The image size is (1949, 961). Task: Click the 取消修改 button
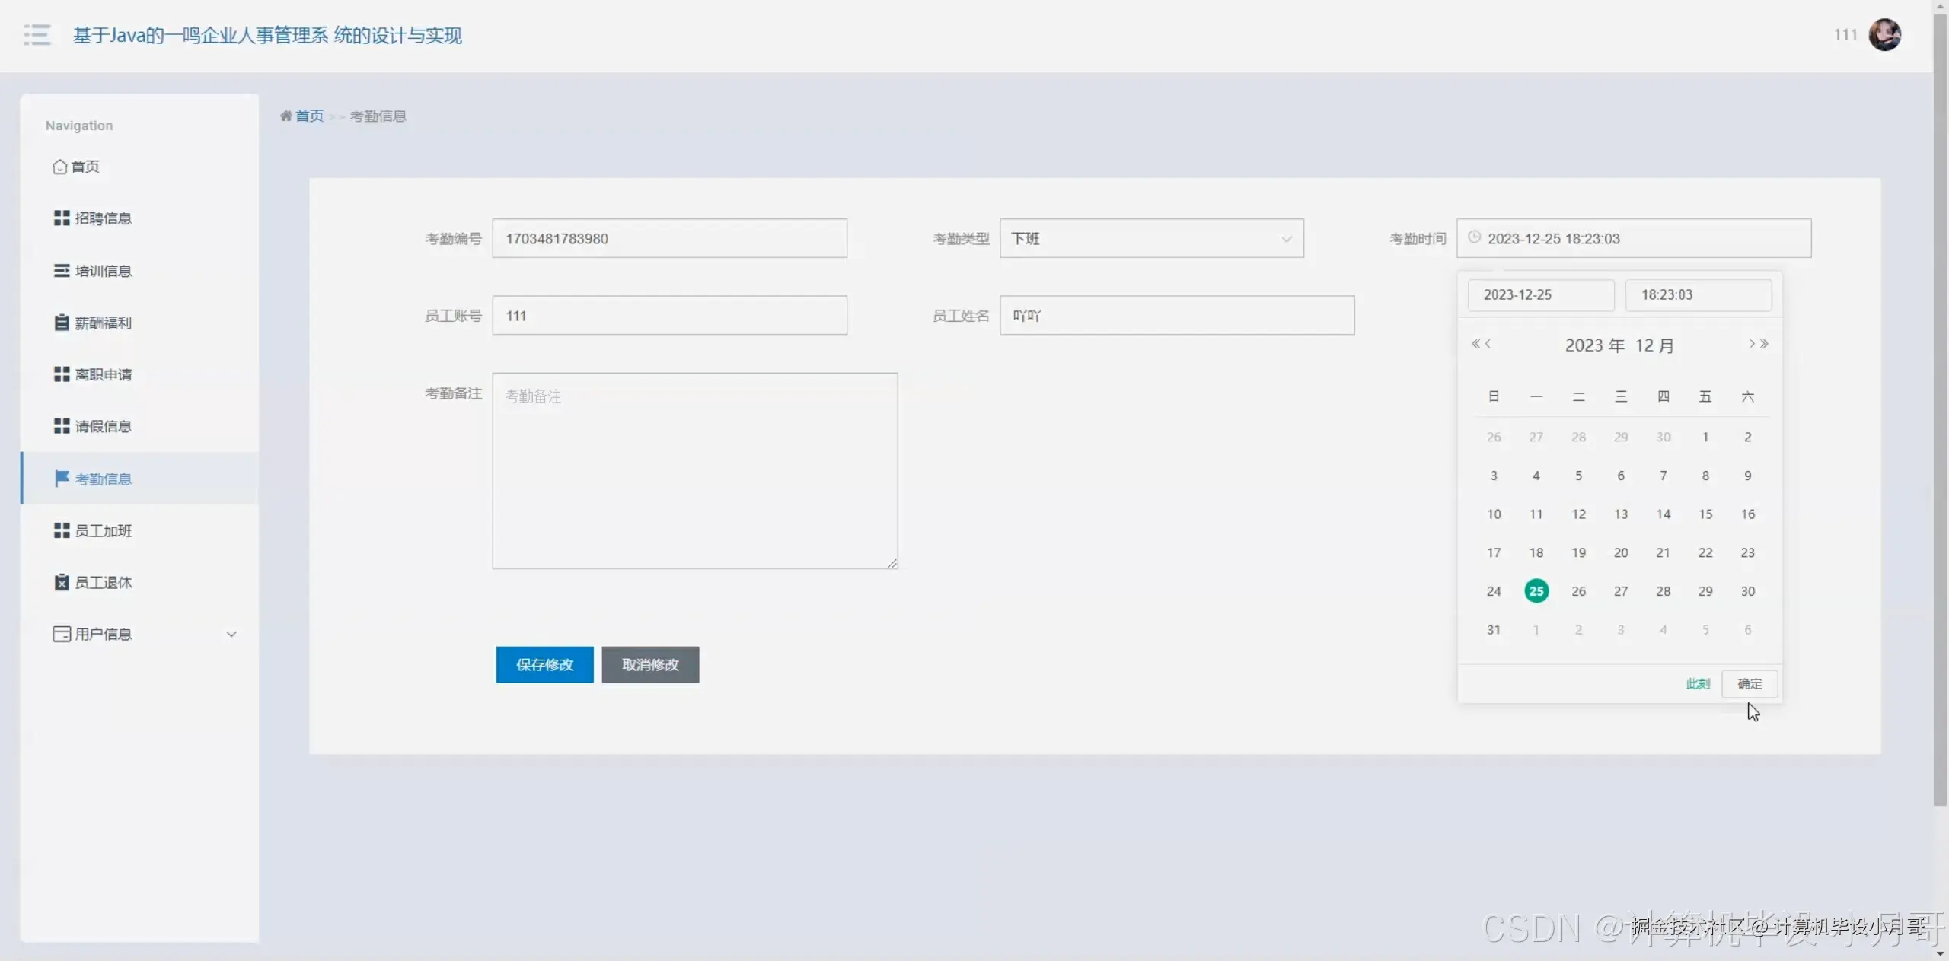649,664
